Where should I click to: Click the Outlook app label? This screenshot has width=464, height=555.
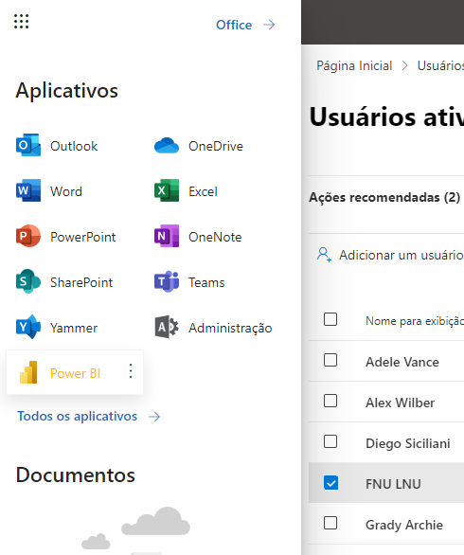74,146
